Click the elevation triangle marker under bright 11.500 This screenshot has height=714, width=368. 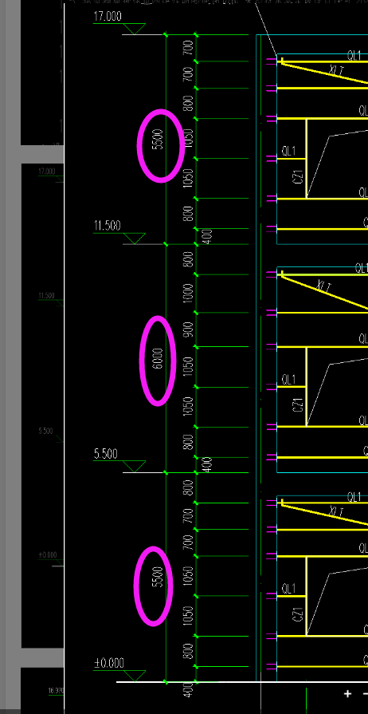[x=134, y=239]
